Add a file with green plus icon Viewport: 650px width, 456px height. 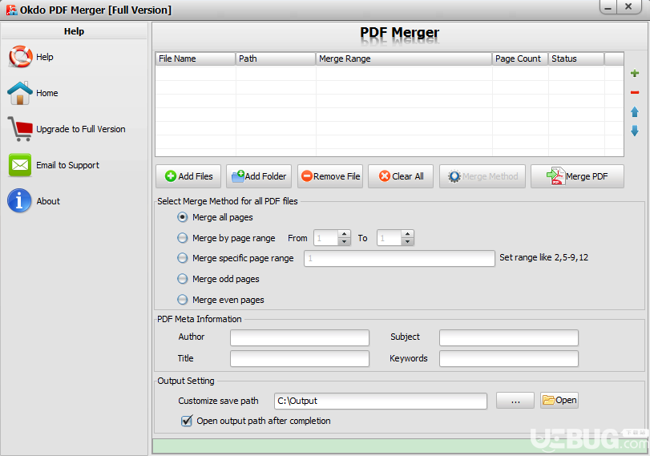click(x=634, y=74)
